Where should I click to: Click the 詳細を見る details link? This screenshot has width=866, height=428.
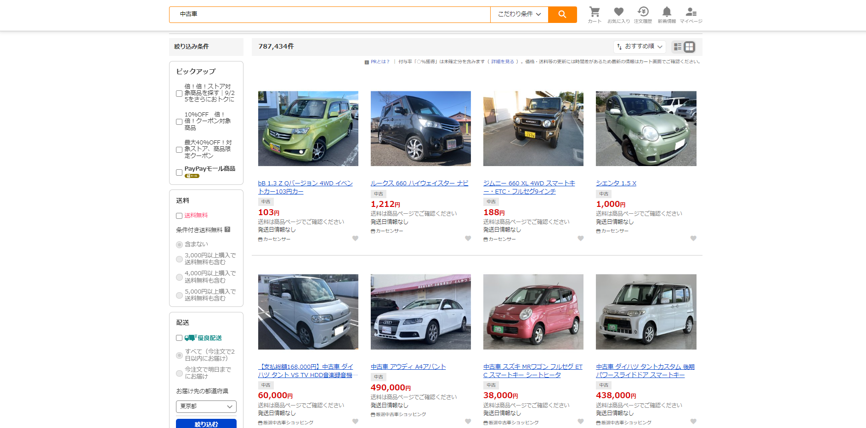[x=503, y=61]
